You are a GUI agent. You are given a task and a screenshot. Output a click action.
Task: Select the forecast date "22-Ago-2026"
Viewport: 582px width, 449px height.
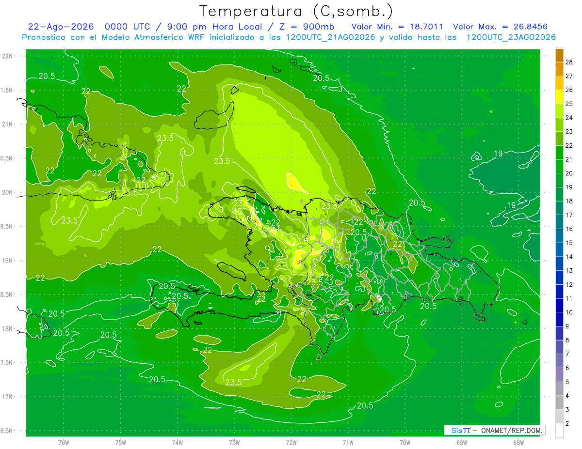pos(61,27)
